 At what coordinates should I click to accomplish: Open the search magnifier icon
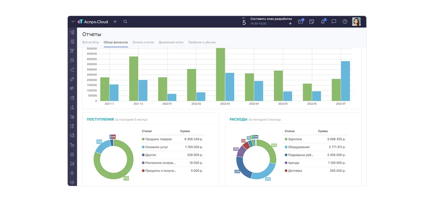pyautogui.click(x=125, y=22)
